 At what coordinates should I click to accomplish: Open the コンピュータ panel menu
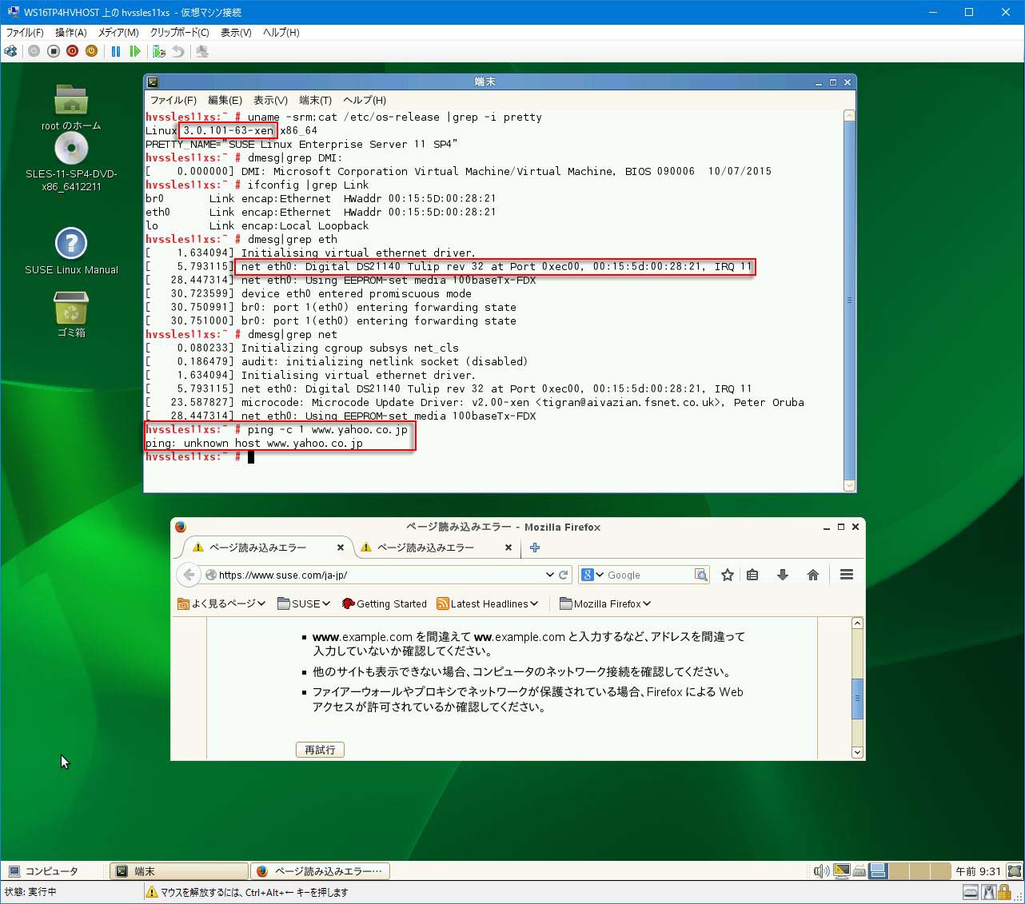click(x=43, y=871)
